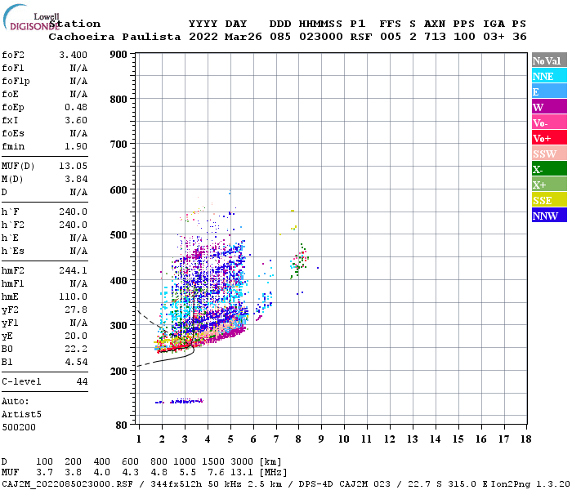Viewport: 572px width, 490px height.
Task: Click the Lowell Digisonde logo
Action: [31, 17]
